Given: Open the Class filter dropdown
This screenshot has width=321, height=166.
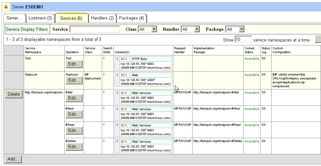Looking at the screenshot, I should [x=147, y=30].
